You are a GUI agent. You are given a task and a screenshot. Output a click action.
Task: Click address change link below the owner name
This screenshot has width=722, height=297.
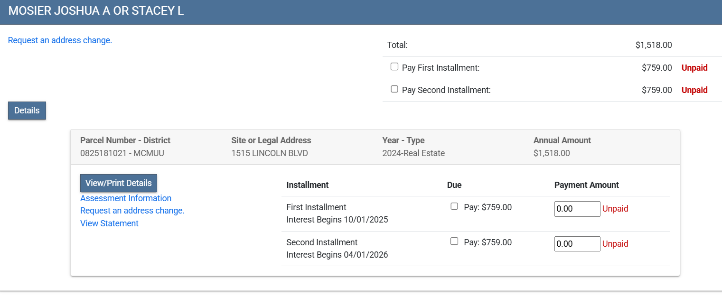pos(60,40)
